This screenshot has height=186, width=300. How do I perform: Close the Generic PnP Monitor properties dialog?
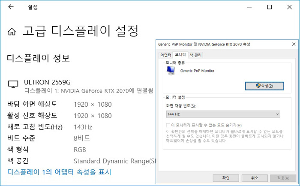[294, 44]
